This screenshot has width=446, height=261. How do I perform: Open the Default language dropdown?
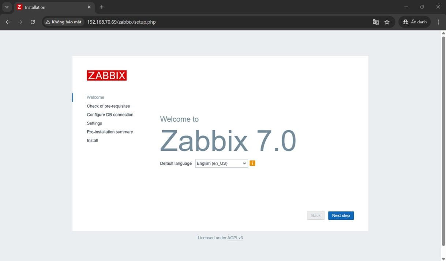pos(221,164)
